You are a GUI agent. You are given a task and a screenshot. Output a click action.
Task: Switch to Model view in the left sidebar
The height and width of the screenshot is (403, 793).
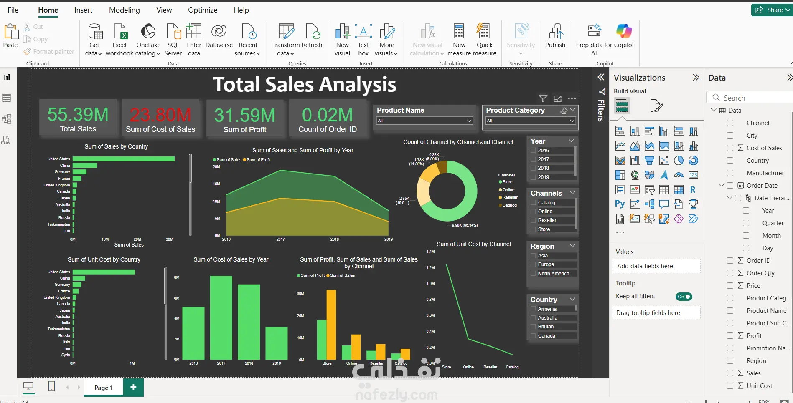click(x=6, y=119)
